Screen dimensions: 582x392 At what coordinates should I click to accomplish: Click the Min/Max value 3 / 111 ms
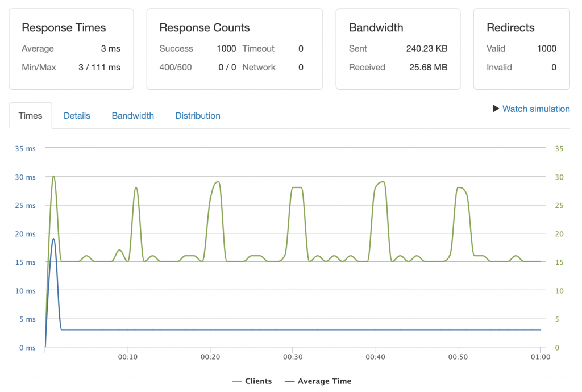click(x=99, y=68)
